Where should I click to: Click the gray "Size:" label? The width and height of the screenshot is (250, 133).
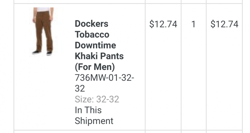[x=84, y=99]
